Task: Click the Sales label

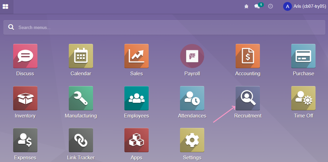Action: [x=137, y=74]
